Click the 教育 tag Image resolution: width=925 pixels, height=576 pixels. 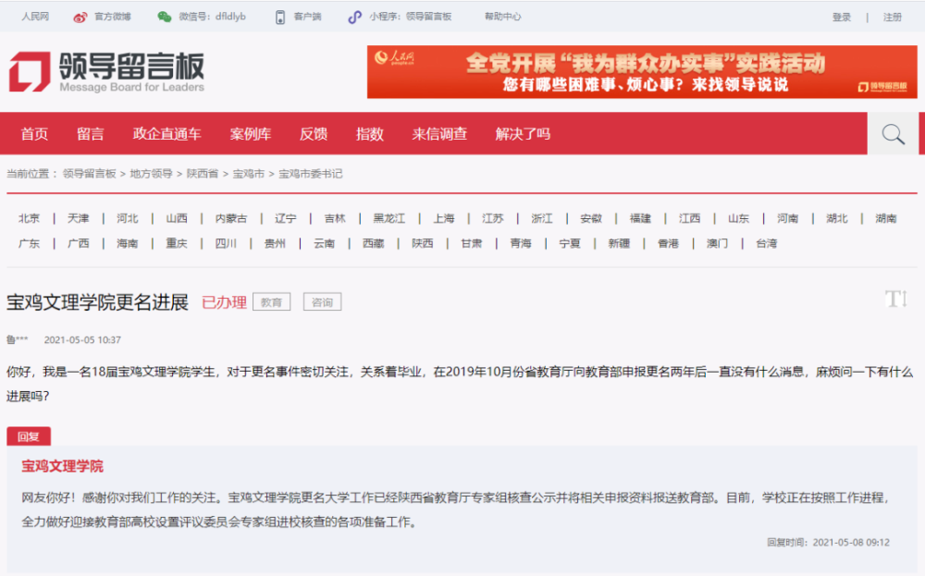point(271,301)
